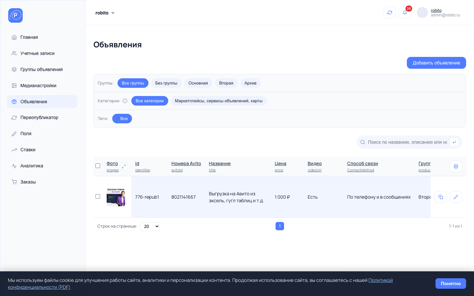Viewport: 474px width, 296px height.
Task: Click Добавить объявление button
Action: coord(436,63)
